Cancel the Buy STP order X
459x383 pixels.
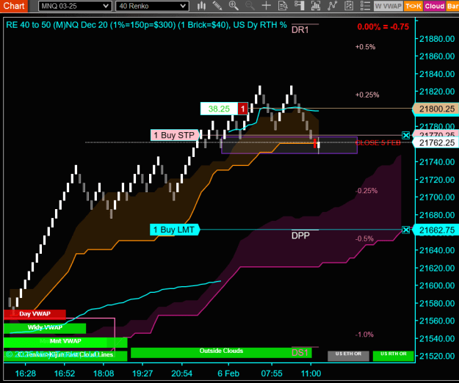[x=405, y=135]
